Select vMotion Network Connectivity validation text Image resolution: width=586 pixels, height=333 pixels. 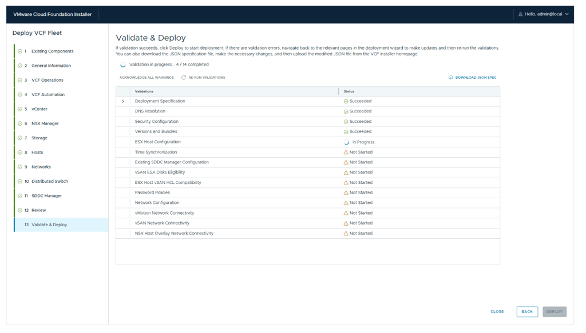[x=164, y=213]
